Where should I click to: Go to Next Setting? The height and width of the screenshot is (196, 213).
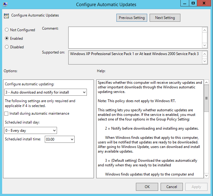pos(165,18)
